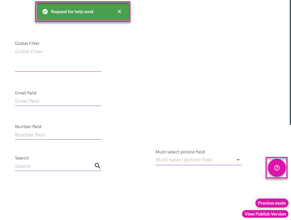Click the 'Multi select picklist field' label

[x=180, y=152]
